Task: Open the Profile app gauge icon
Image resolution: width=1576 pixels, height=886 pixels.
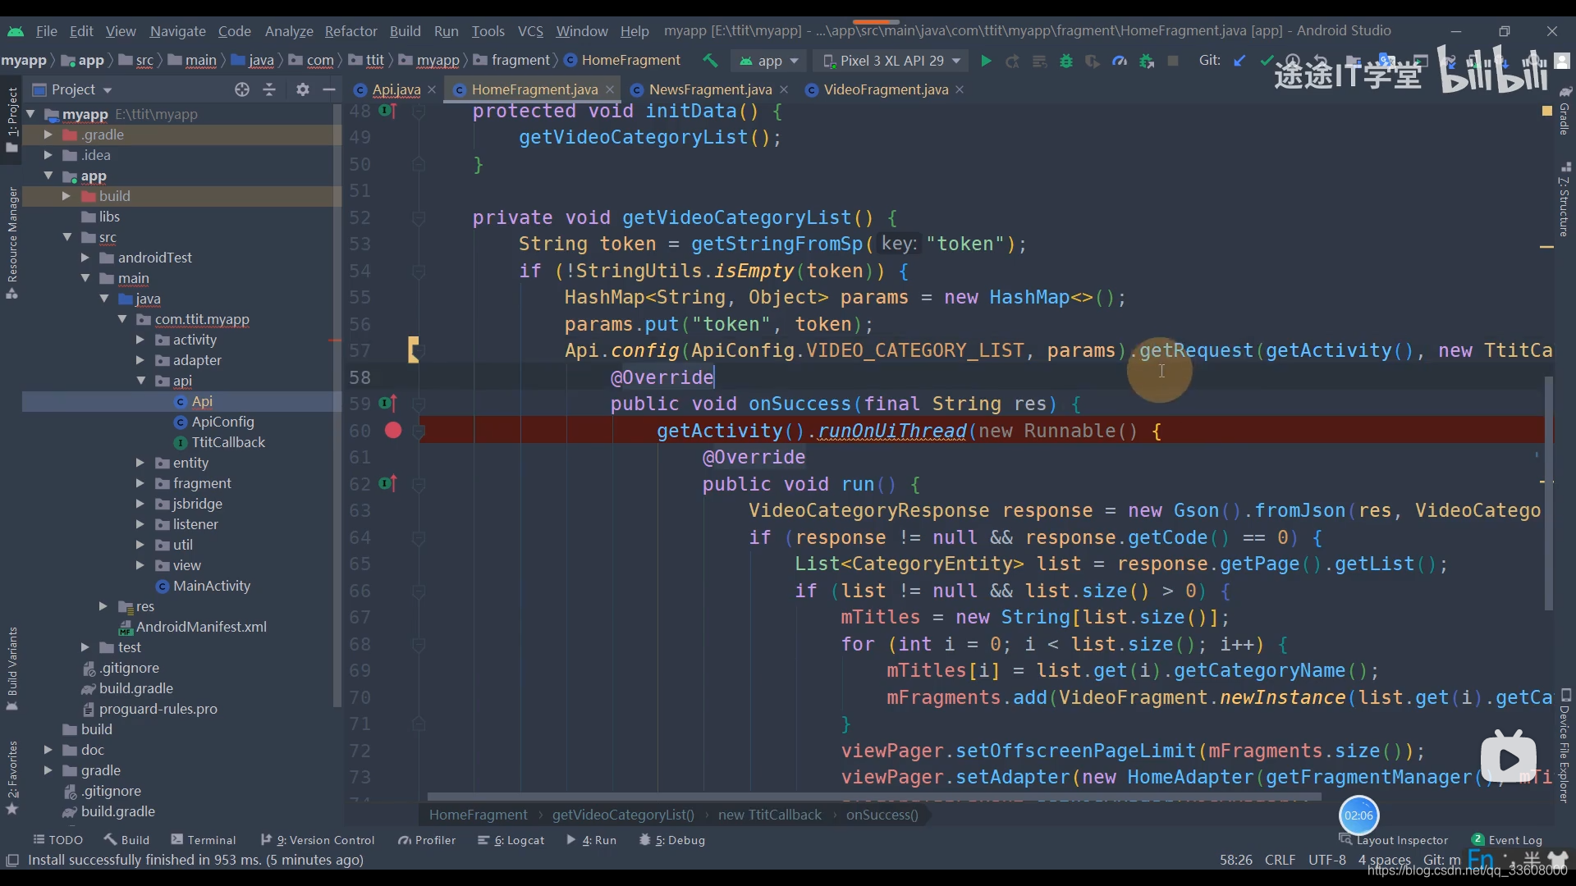Action: [x=1120, y=61]
